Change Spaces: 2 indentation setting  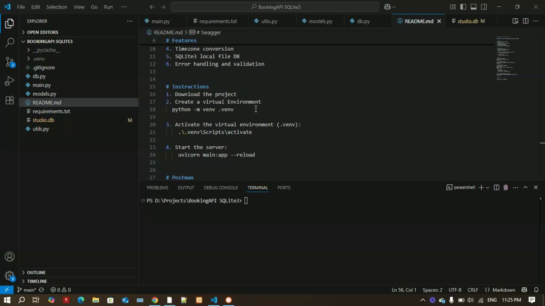point(432,290)
